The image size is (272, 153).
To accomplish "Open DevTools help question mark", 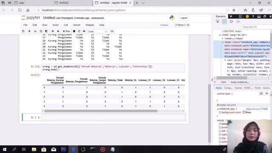I will pyautogui.click(x=253, y=17).
